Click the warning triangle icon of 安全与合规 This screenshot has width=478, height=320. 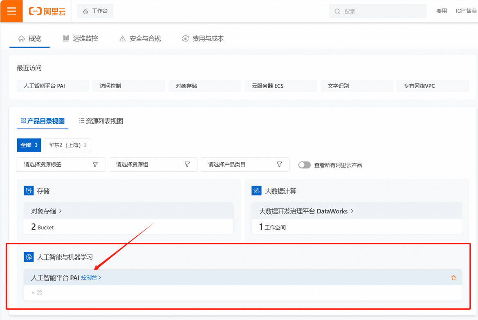[x=123, y=38]
